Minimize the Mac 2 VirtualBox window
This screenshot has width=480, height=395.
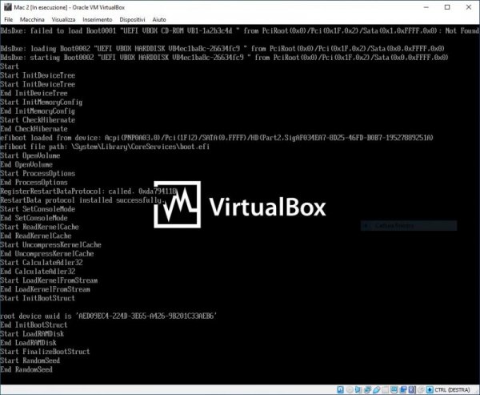point(426,7)
